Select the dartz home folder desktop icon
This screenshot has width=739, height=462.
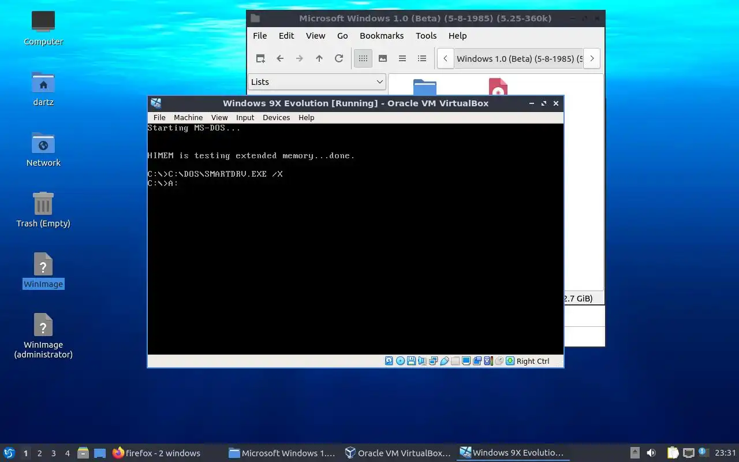[43, 89]
